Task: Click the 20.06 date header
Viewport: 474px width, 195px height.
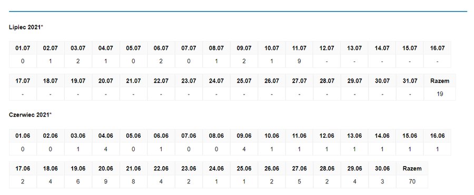Action: (106, 168)
